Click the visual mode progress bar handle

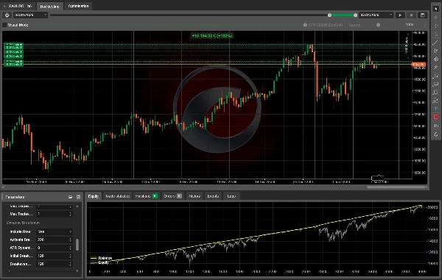pyautogui.click(x=305, y=25)
